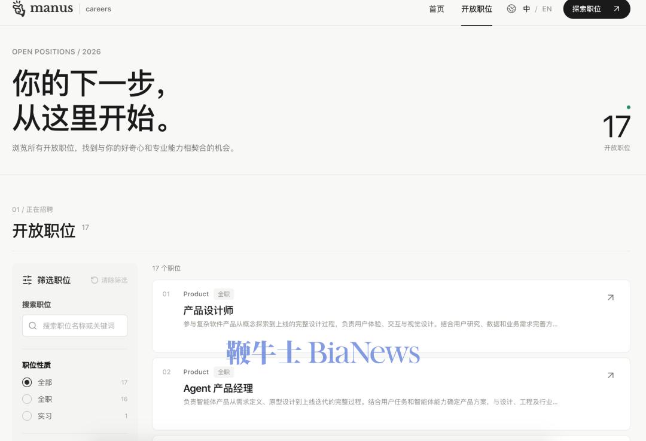Select the 全部 radio button
Image resolution: width=646 pixels, height=441 pixels.
pos(27,382)
